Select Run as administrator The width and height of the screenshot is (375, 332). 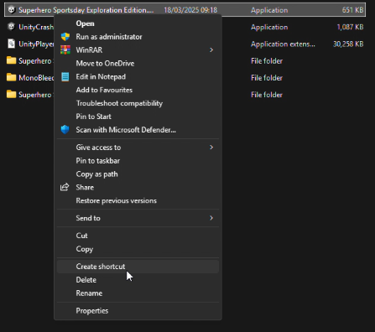pyautogui.click(x=138, y=37)
